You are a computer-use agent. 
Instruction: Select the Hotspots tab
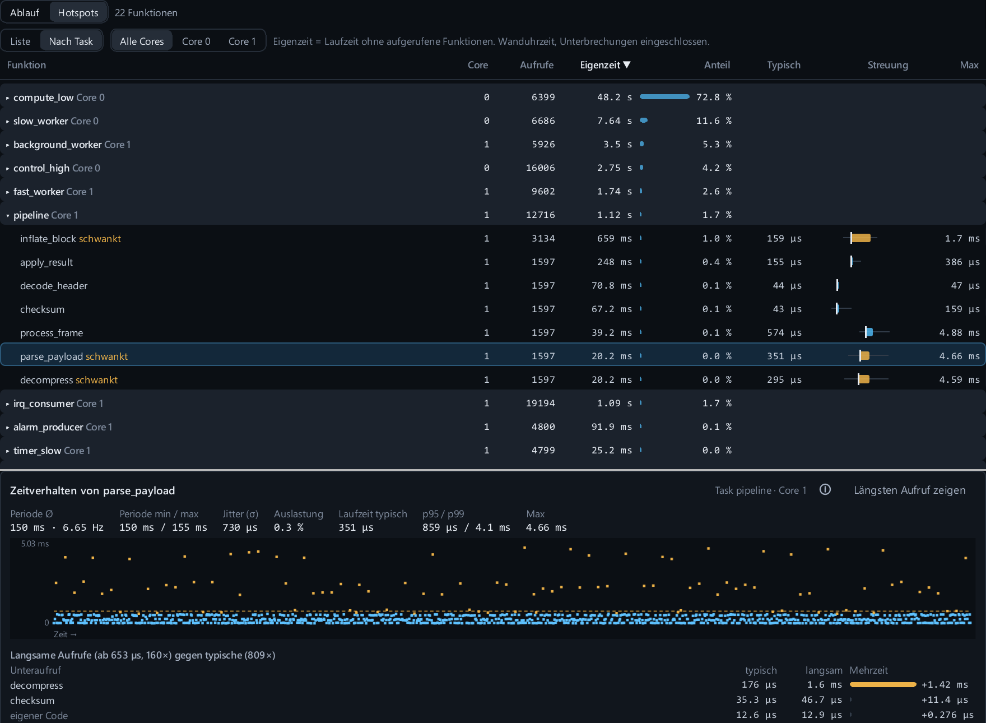(x=78, y=13)
